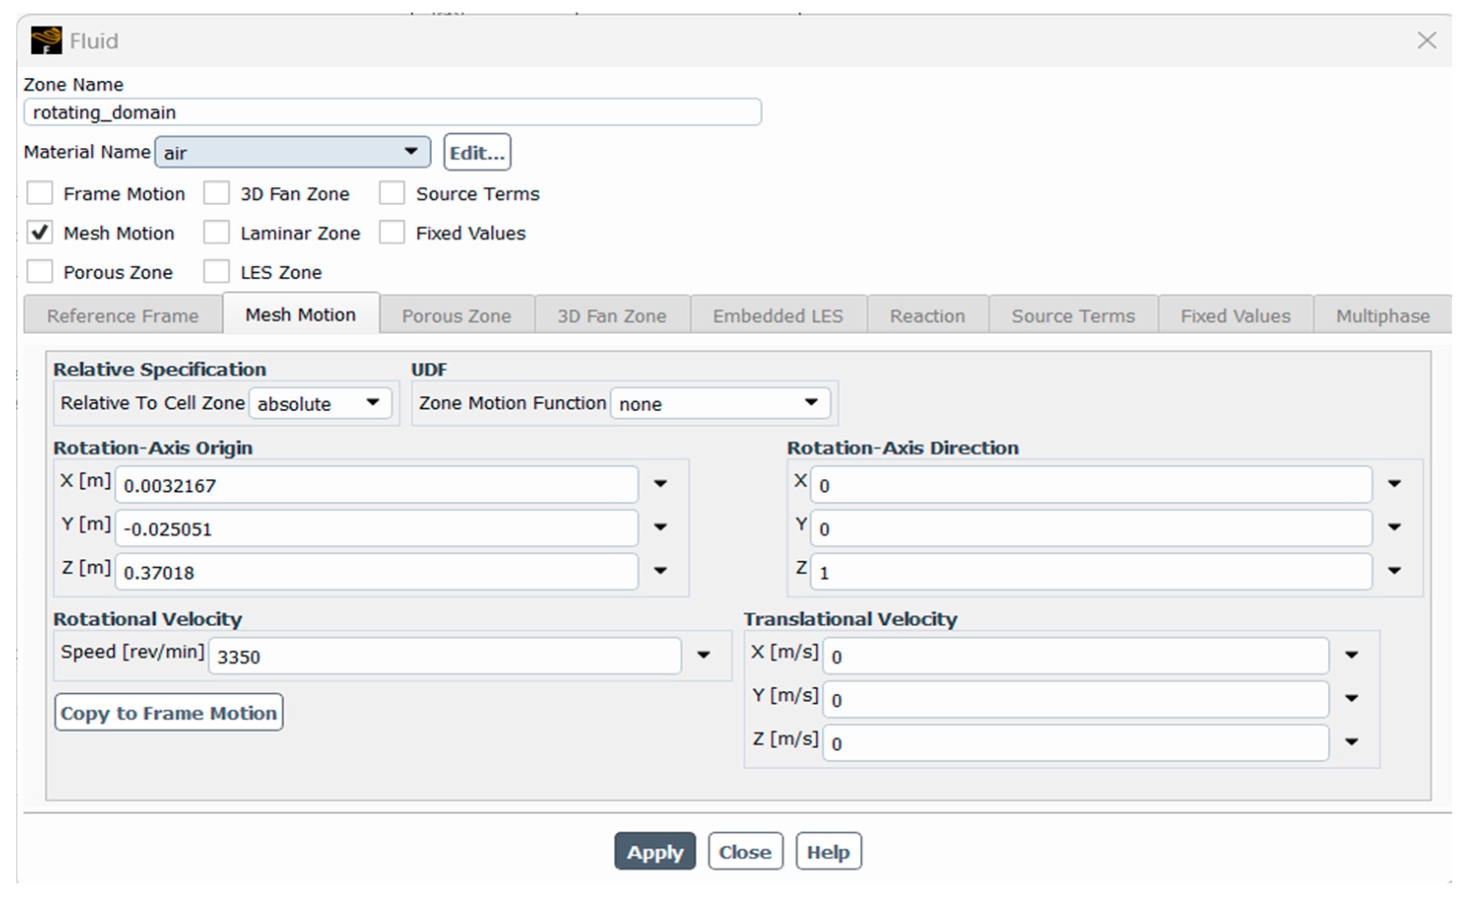Close the Fluid dialog window
This screenshot has height=900, width=1471.
point(1426,40)
